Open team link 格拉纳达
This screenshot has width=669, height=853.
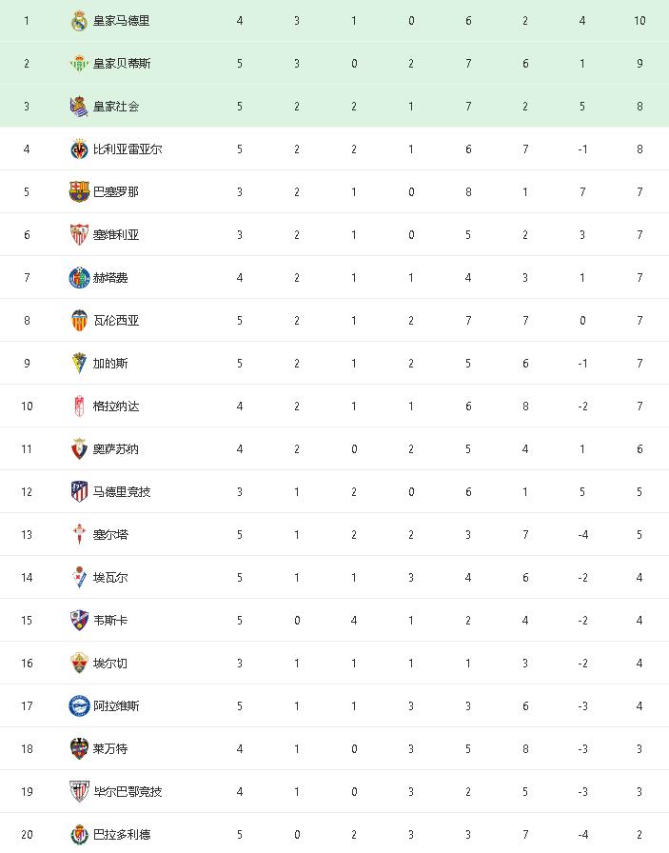point(116,407)
